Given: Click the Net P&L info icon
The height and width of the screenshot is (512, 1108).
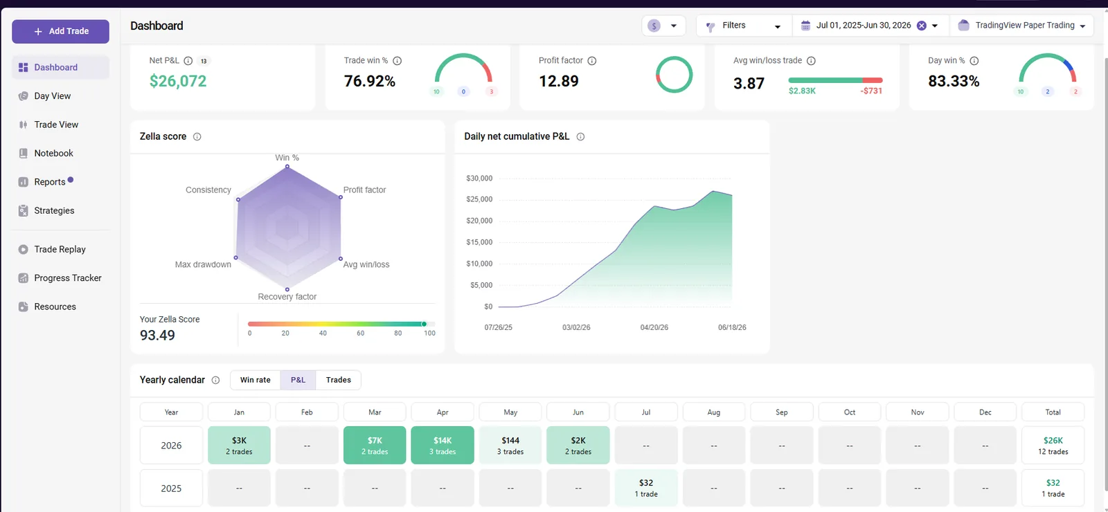Looking at the screenshot, I should [188, 61].
